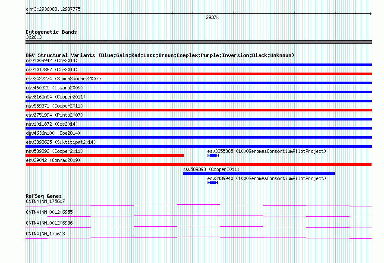
Task: Click the blue bar under nsv460325
Action: click(198, 92)
